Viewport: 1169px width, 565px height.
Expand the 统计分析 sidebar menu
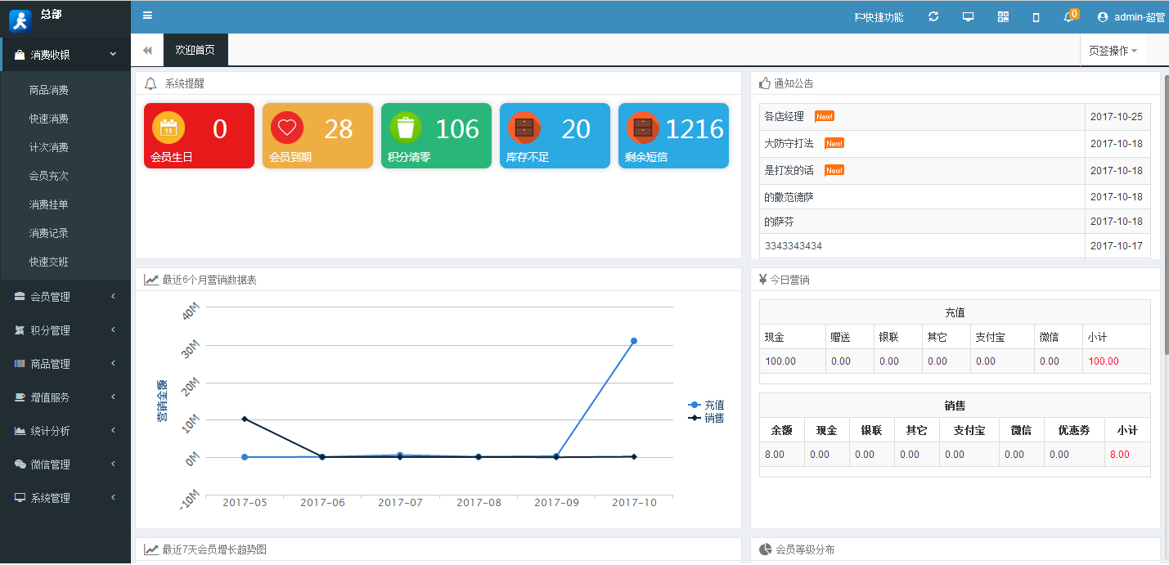click(65, 431)
